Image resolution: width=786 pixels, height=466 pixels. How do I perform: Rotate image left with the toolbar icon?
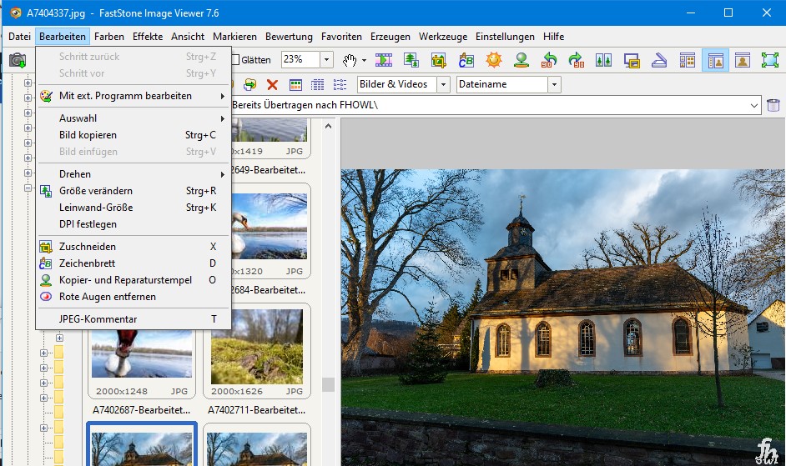coord(549,60)
